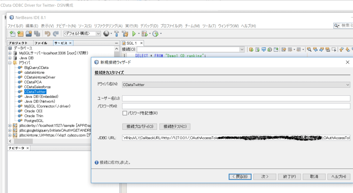Viewport: 353px width, 193px height.
Task: Select the BigQueryCData driver row
Action: coord(36,68)
